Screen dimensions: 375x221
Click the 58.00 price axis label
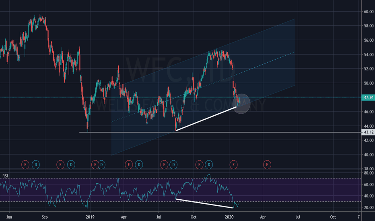point(369,26)
